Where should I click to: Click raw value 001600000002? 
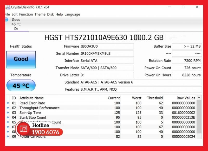[x=184, y=113]
